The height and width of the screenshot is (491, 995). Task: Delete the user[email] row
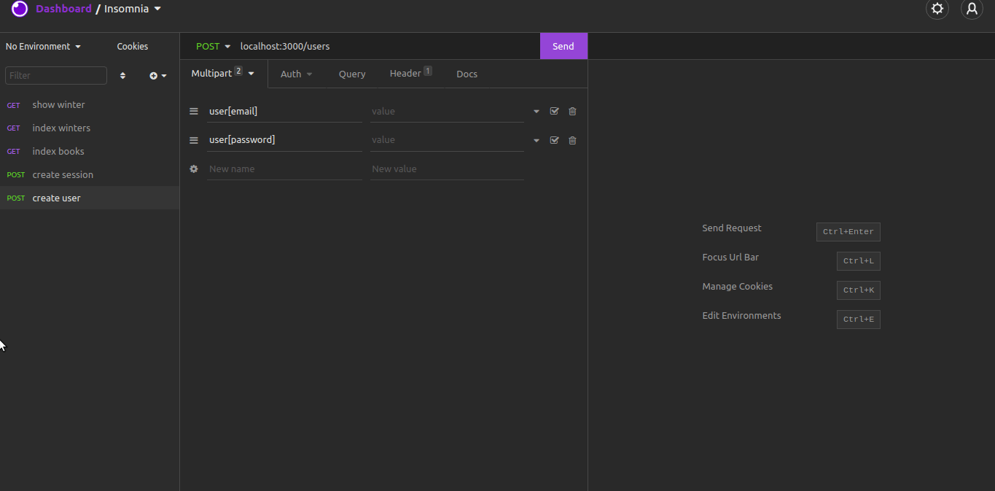(x=572, y=111)
